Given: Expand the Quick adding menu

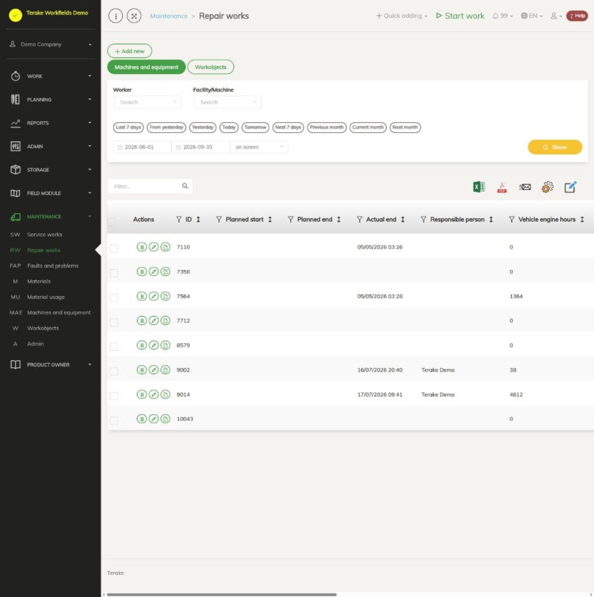Looking at the screenshot, I should 402,16.
